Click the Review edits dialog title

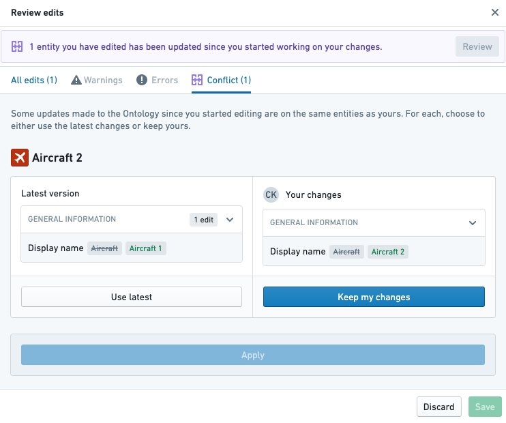click(38, 12)
